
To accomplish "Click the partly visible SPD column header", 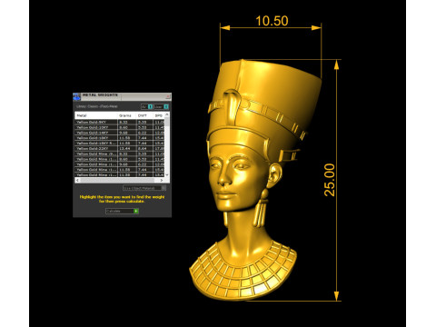I will [x=159, y=115].
